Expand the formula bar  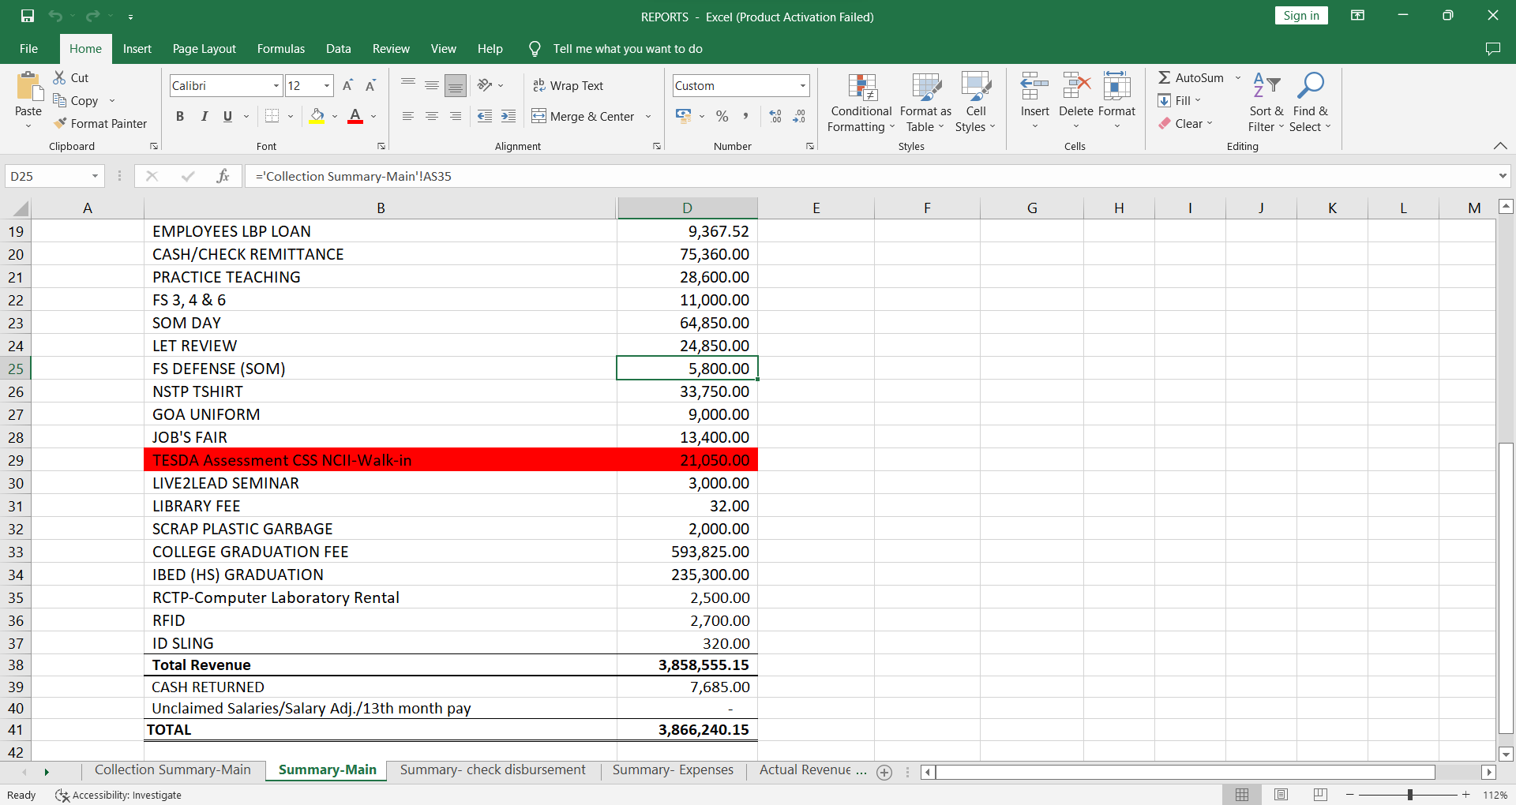click(x=1502, y=176)
